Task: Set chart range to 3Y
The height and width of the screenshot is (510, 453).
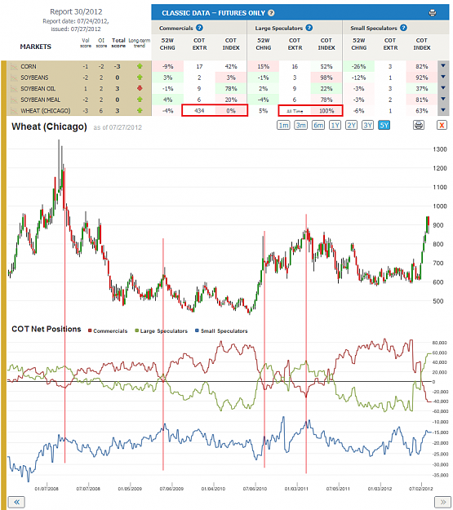Action: pyautogui.click(x=368, y=125)
